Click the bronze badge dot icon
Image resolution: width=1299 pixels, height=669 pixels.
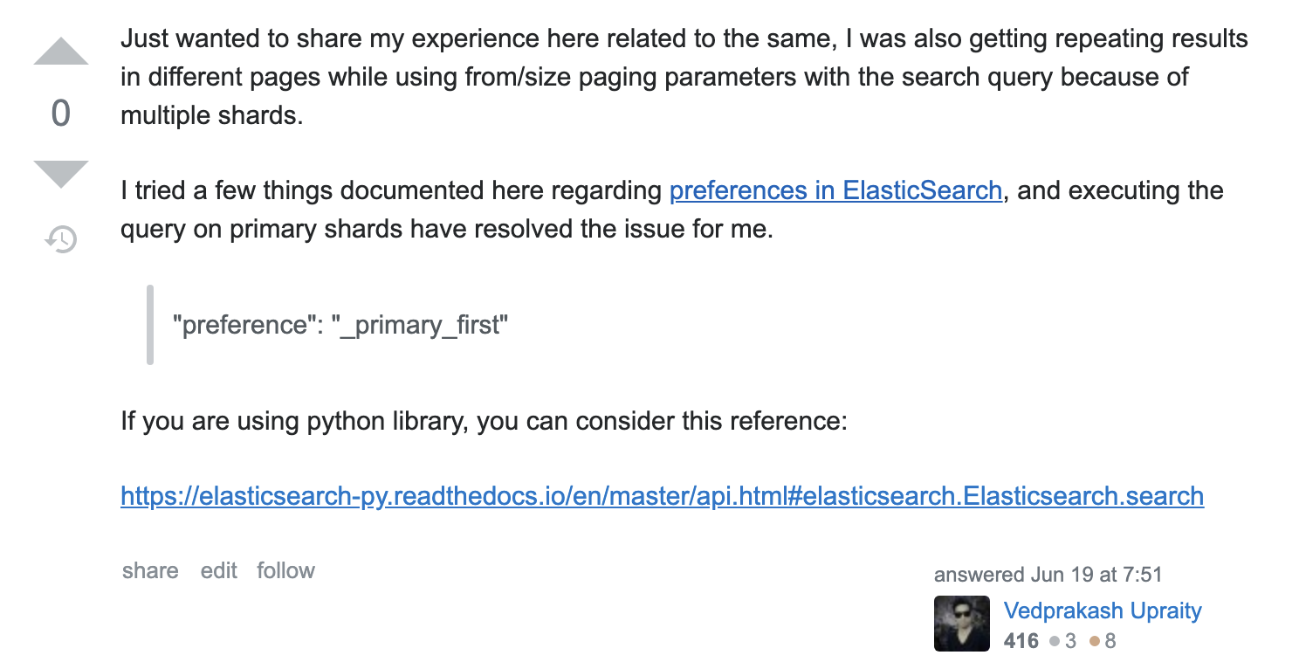(1094, 642)
